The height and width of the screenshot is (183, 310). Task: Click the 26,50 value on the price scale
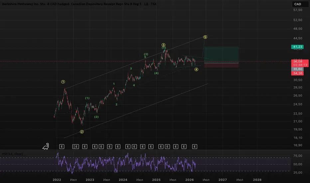298,95
